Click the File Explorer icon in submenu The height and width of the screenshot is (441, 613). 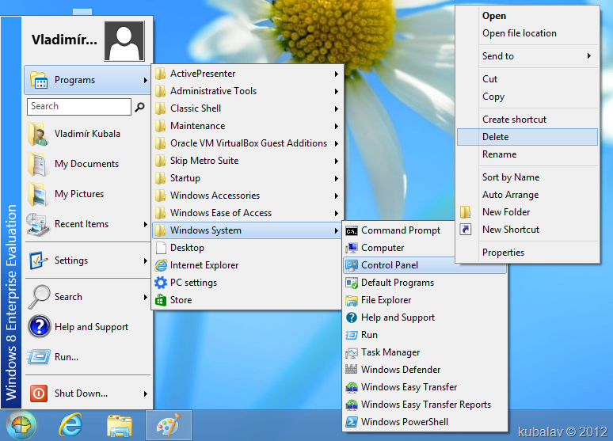pyautogui.click(x=352, y=300)
